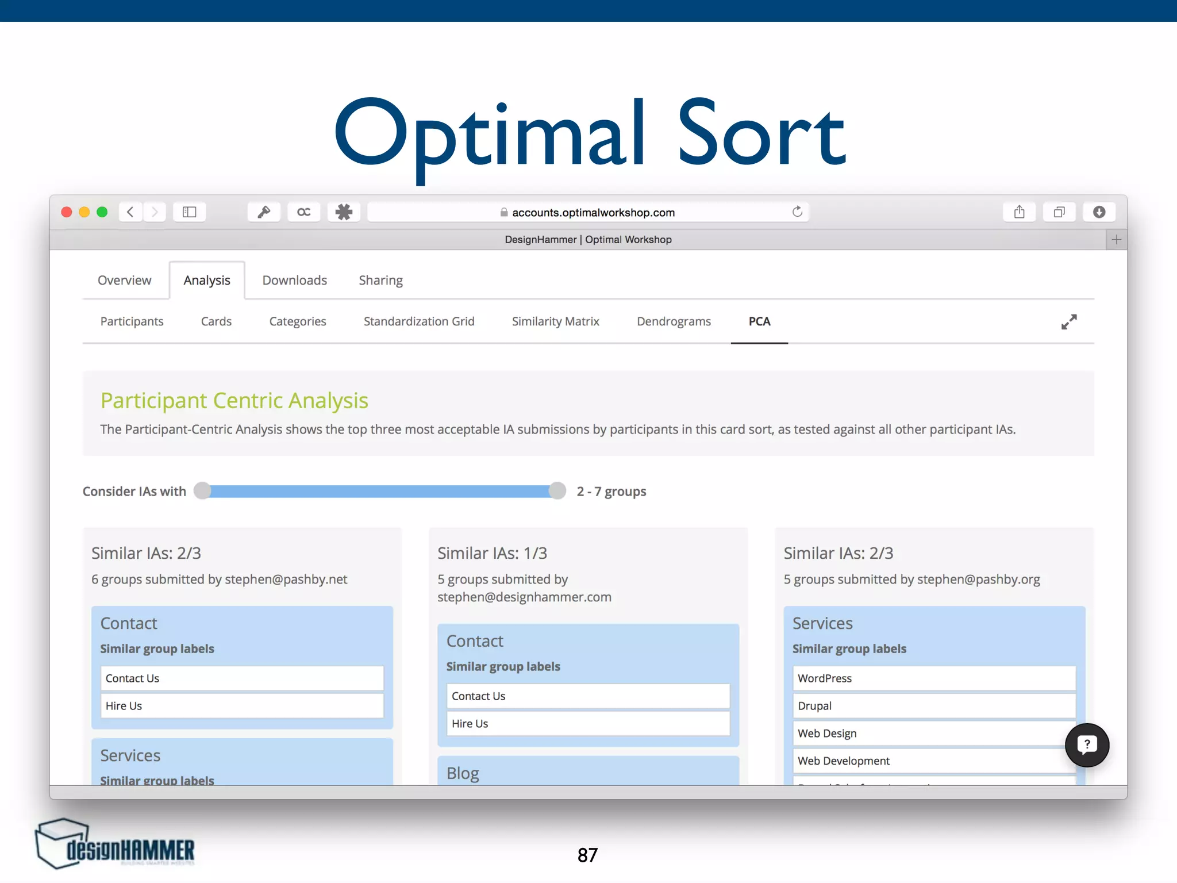This screenshot has height=883, width=1177.
Task: Open the Cards sub-tab
Action: pos(216,321)
